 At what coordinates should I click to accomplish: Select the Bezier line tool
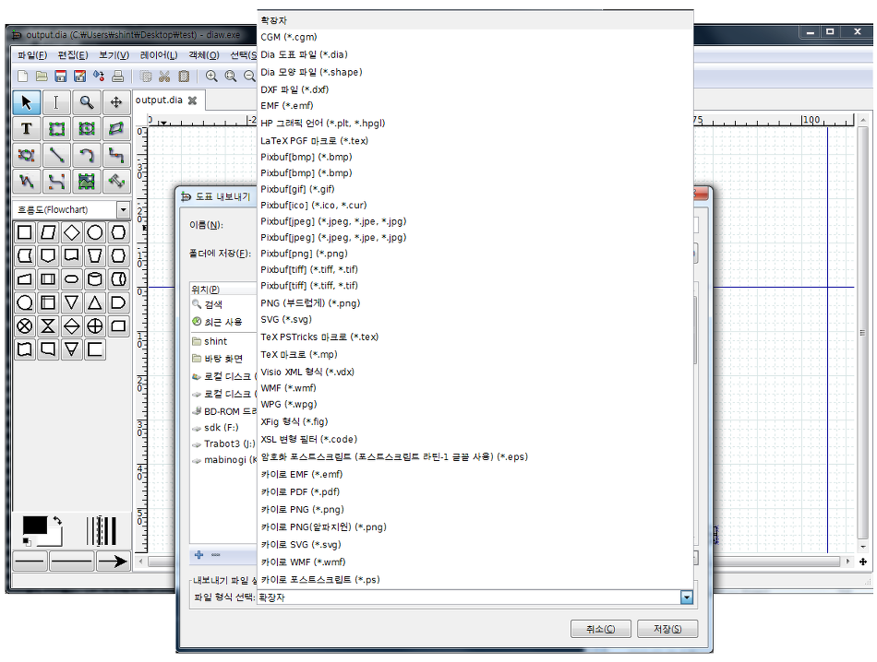56,181
